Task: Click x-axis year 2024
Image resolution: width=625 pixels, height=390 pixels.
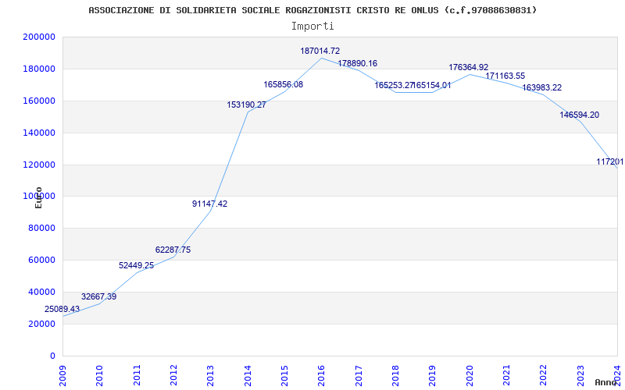Action: pyautogui.click(x=617, y=375)
